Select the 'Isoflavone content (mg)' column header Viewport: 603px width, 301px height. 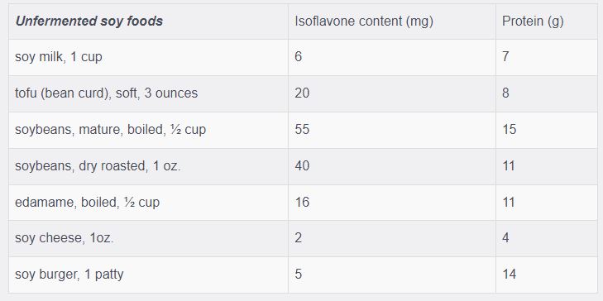[x=392, y=21]
